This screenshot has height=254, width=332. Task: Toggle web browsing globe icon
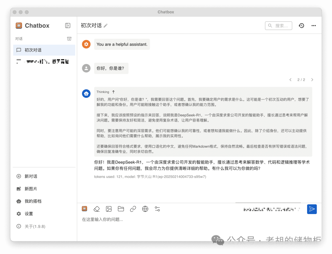click(x=145, y=209)
